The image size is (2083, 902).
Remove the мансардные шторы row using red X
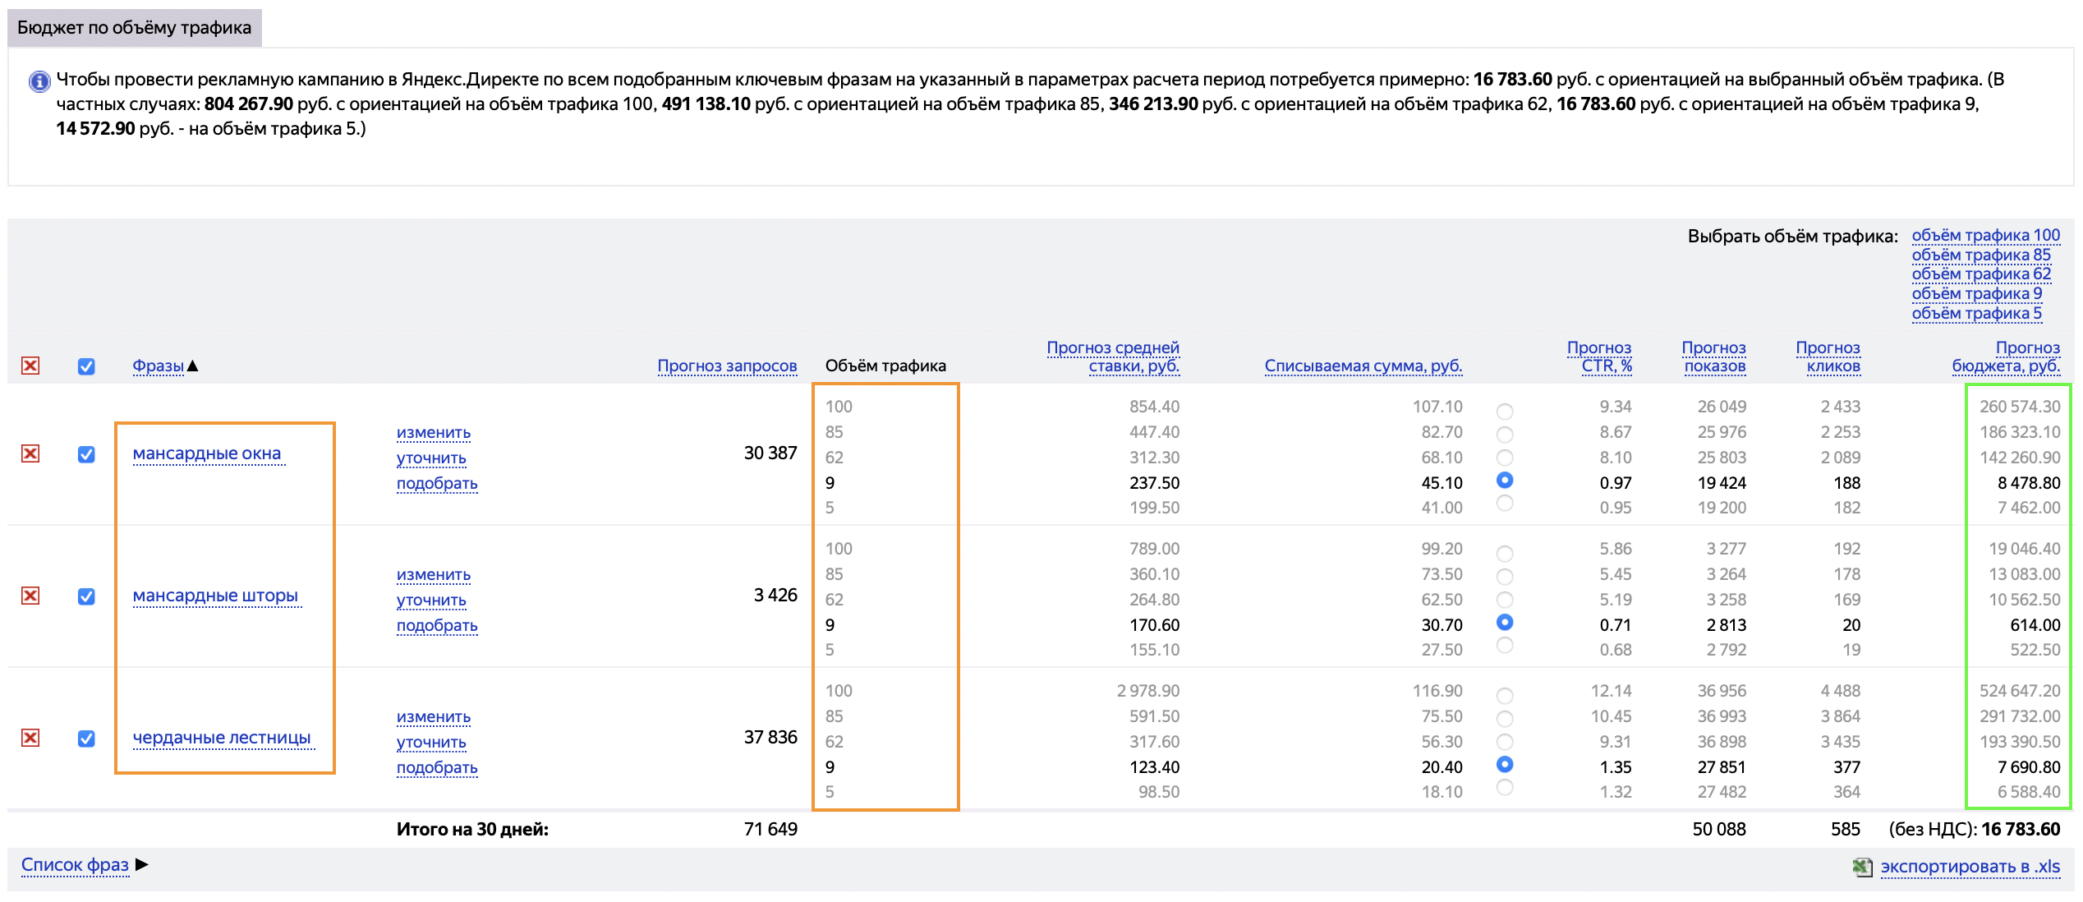pos(30,596)
